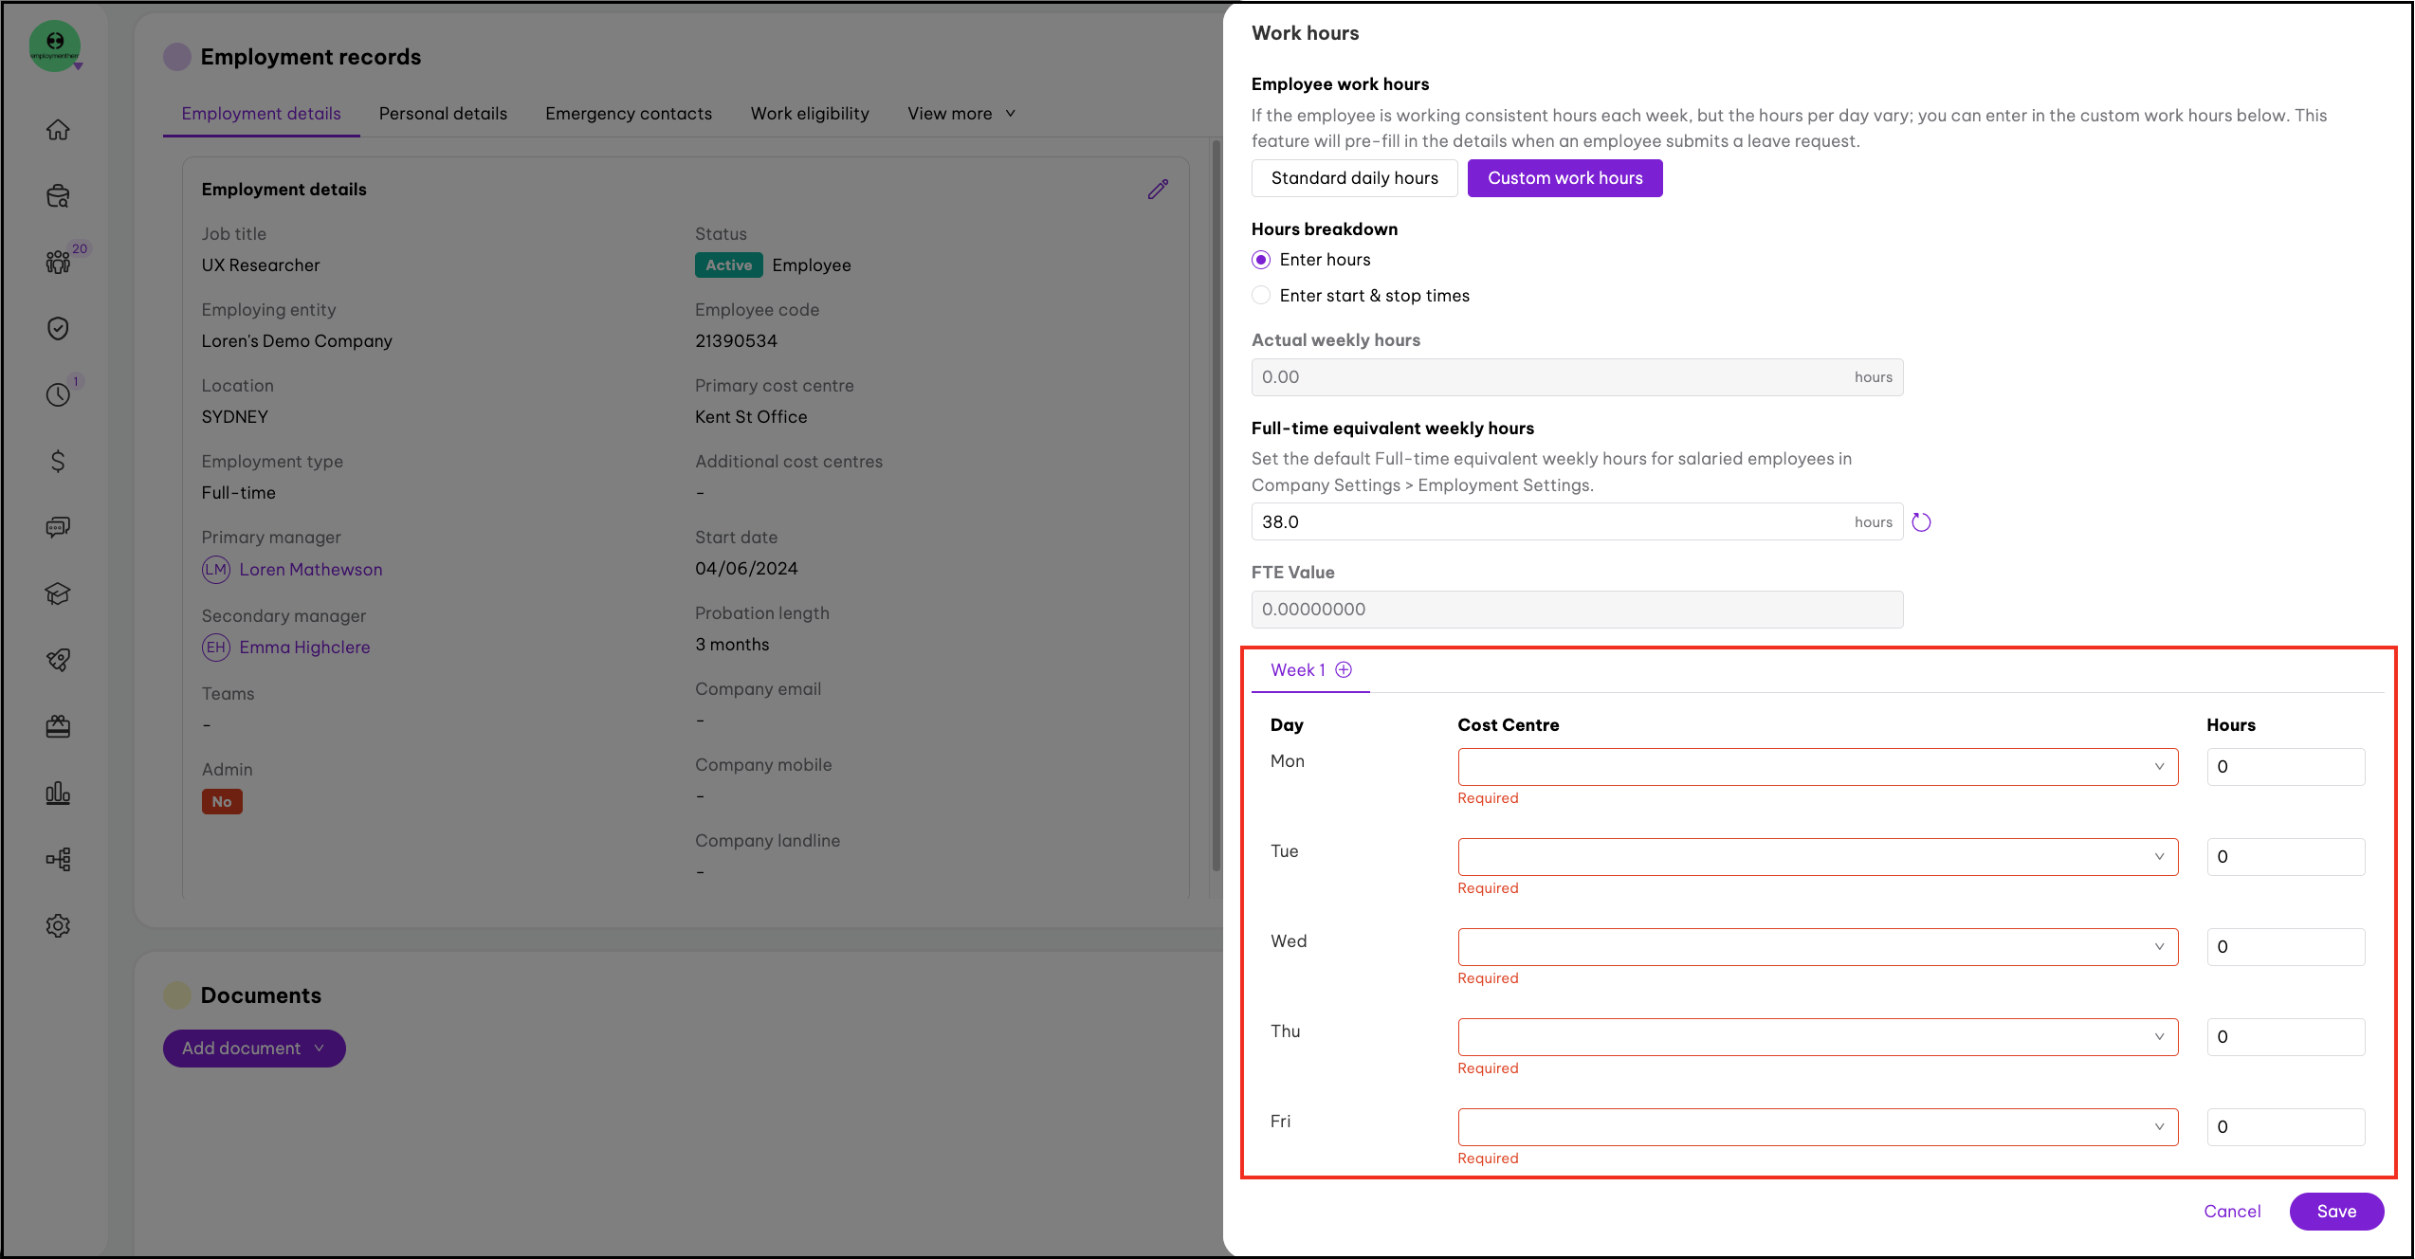Image resolution: width=2415 pixels, height=1259 pixels.
Task: Click the clock icon in sidebar
Action: coord(58,394)
